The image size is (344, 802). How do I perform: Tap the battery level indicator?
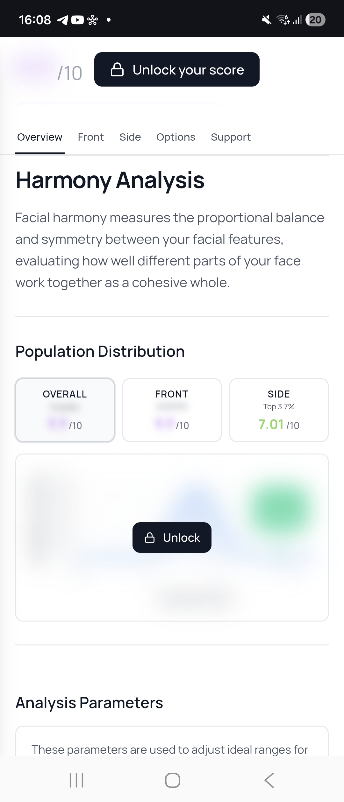coord(315,20)
